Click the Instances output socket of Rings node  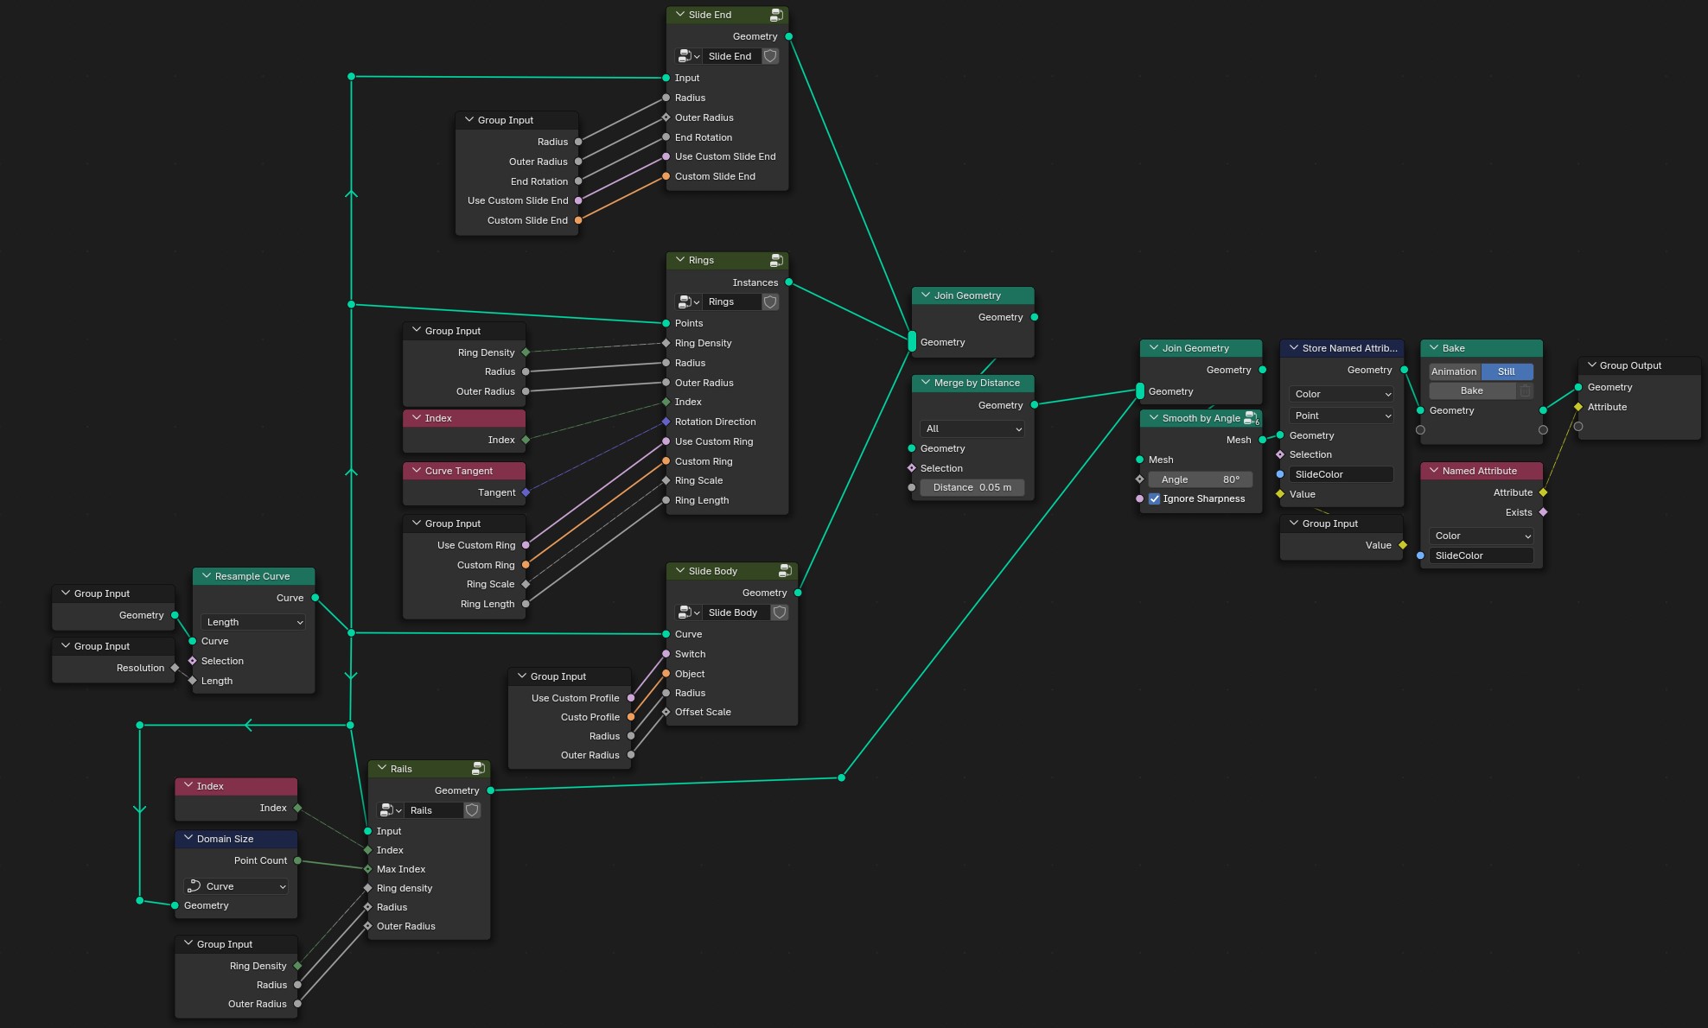(789, 282)
